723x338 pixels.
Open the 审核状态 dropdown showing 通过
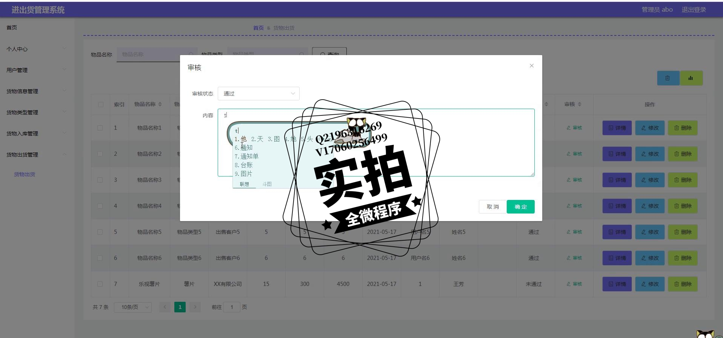(x=258, y=94)
